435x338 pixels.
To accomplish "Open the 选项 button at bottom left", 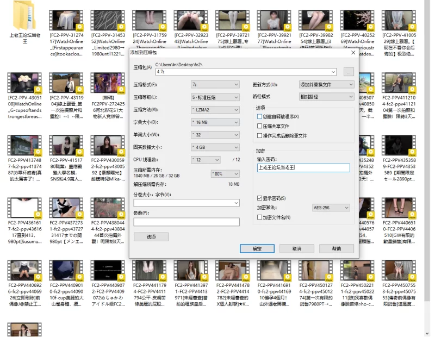I will click(151, 237).
